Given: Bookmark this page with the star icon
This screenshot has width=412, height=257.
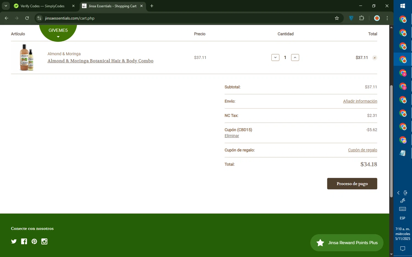Looking at the screenshot, I should 337,18.
